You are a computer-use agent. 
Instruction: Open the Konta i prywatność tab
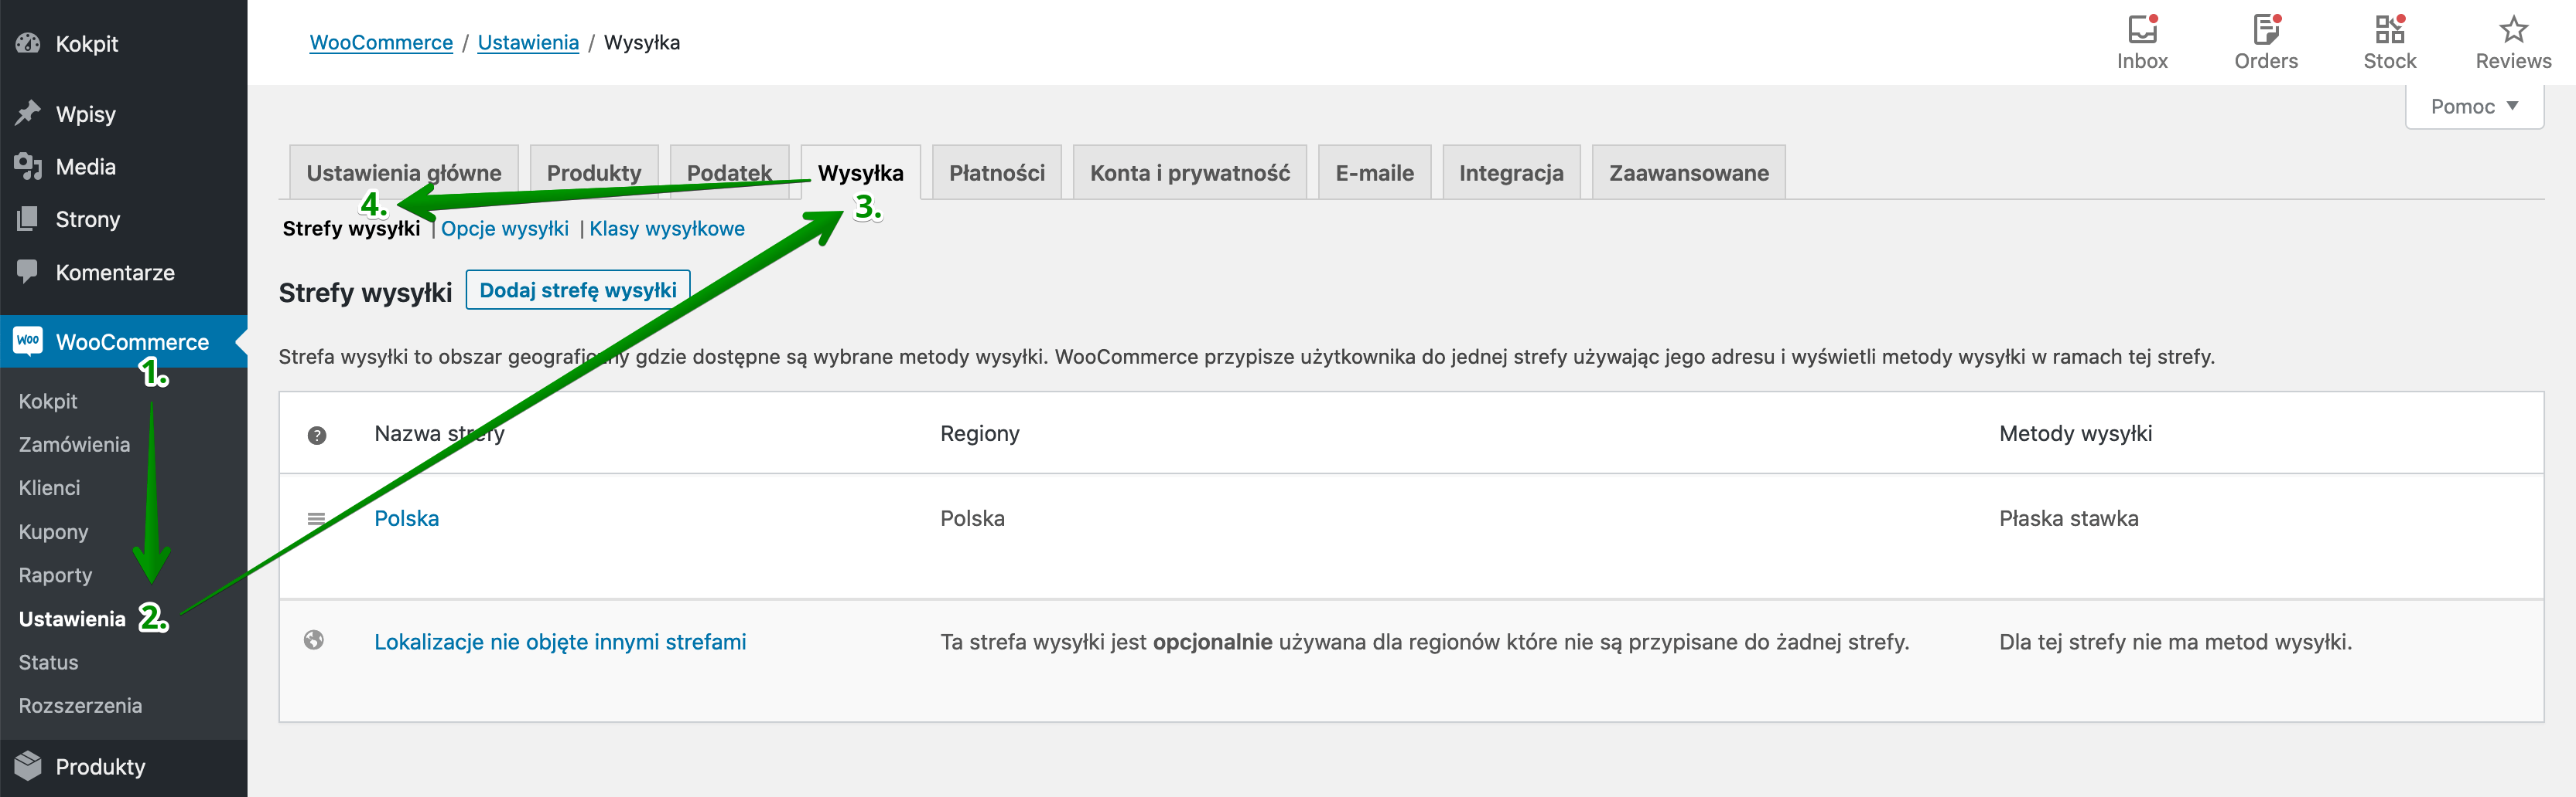pos(1190,173)
